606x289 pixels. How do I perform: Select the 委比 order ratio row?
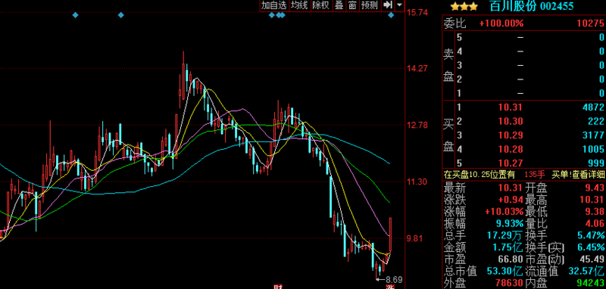(523, 23)
